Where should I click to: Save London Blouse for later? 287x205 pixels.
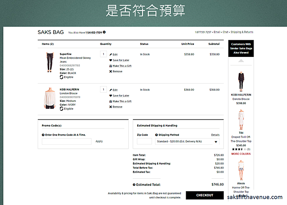coord(121,96)
